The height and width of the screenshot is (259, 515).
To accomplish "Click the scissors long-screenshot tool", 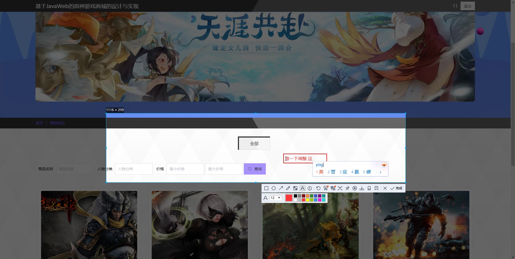I will (x=326, y=188).
